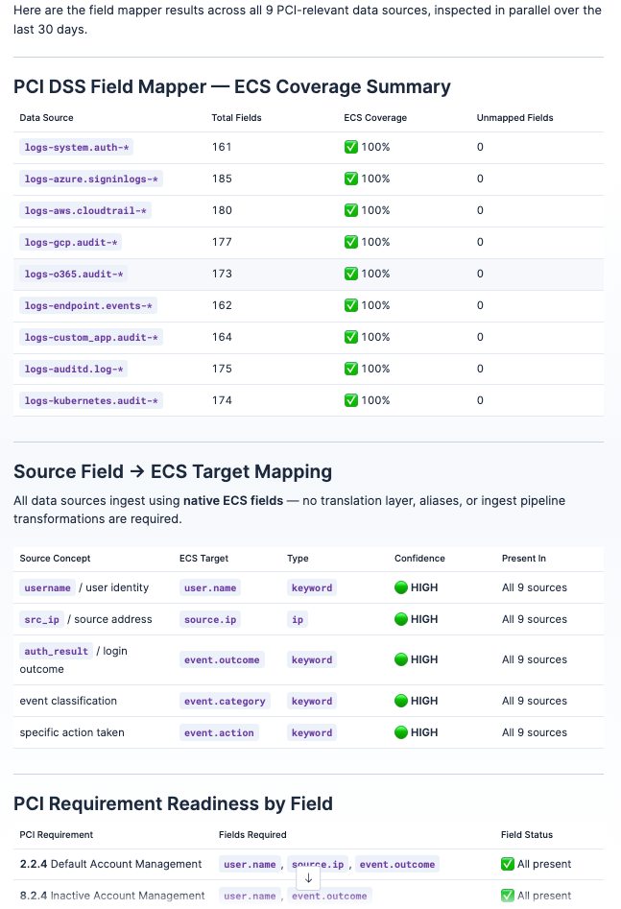Click the green check in logs-endpoint.events row

tap(350, 305)
